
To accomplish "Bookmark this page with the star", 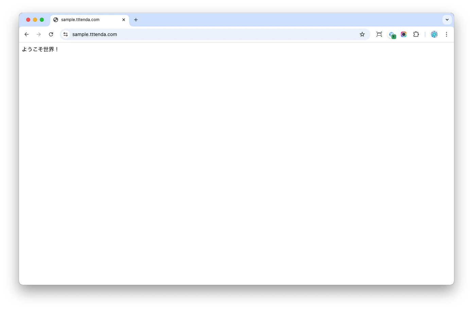I will (x=362, y=34).
